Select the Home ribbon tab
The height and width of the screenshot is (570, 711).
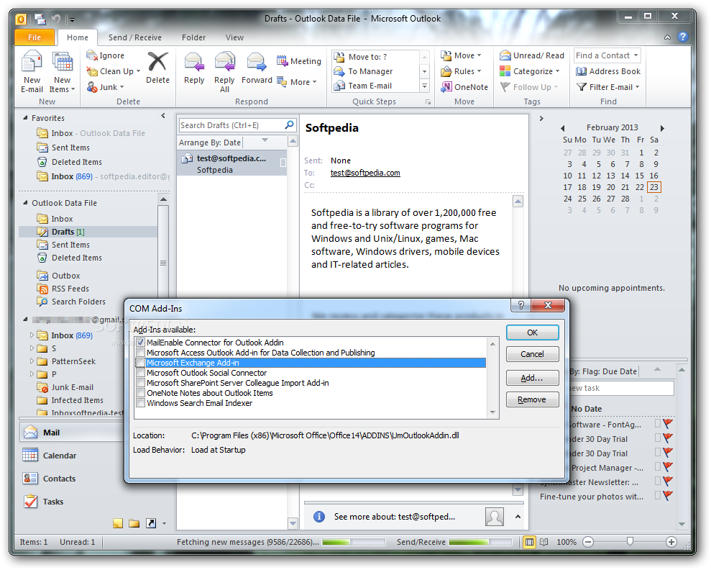tap(78, 37)
